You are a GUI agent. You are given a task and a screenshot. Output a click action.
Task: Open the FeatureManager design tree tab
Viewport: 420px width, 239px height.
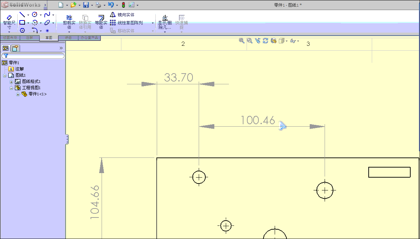click(6, 48)
